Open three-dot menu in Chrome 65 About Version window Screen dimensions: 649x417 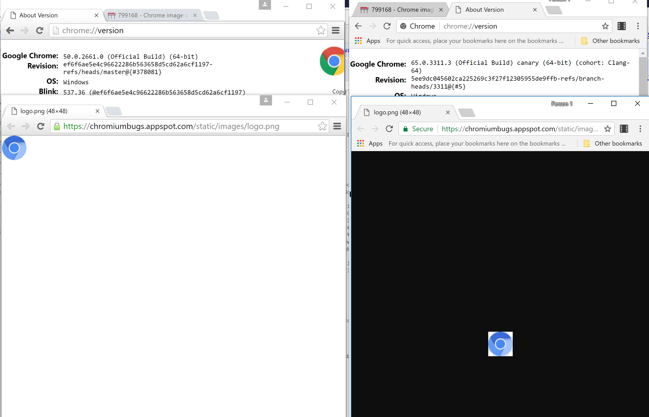[x=638, y=26]
